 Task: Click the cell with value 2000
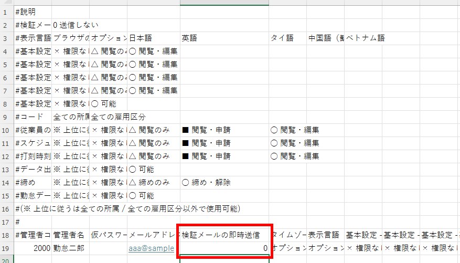tap(33, 248)
